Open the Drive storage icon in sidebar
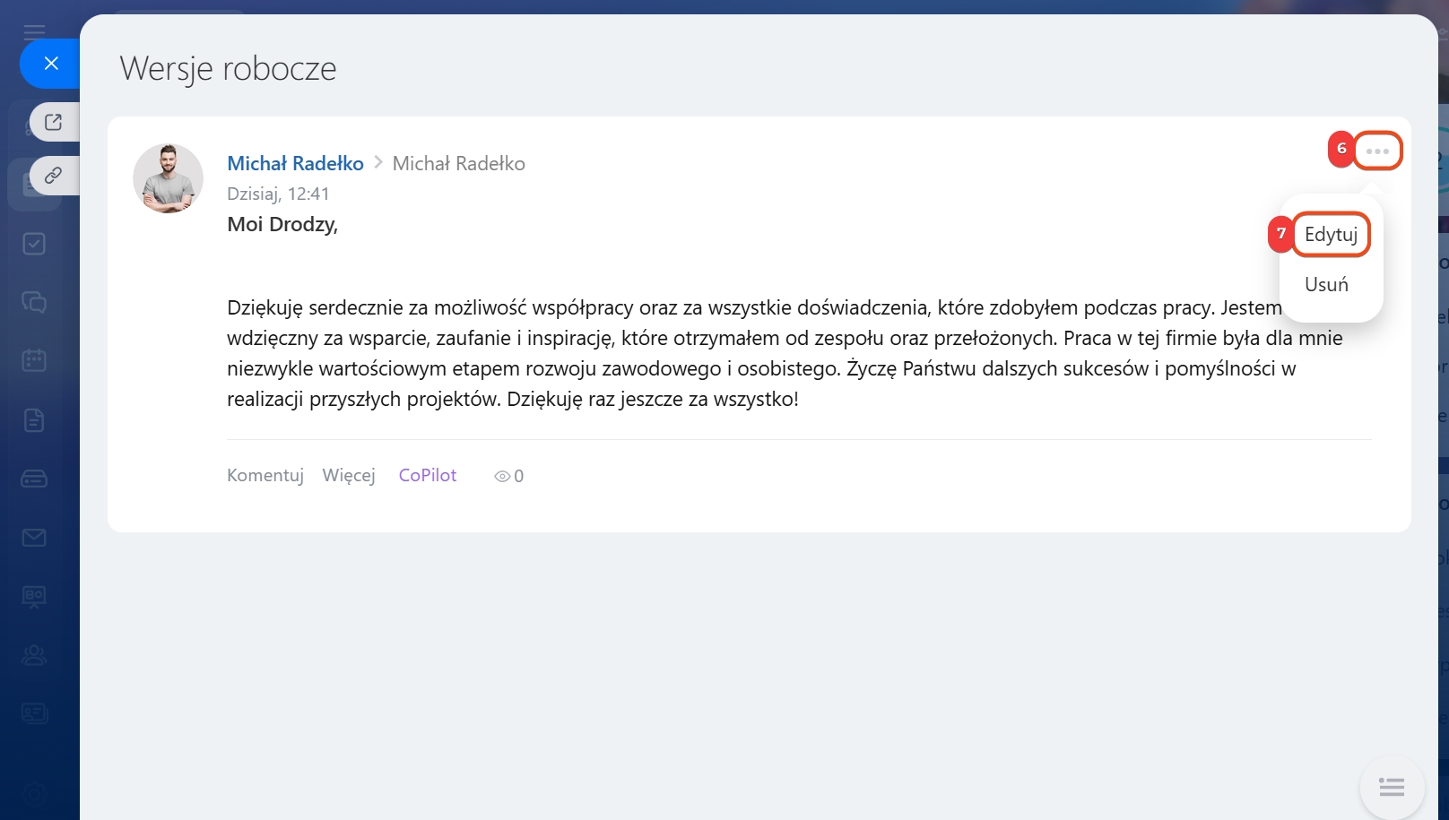 click(x=34, y=479)
